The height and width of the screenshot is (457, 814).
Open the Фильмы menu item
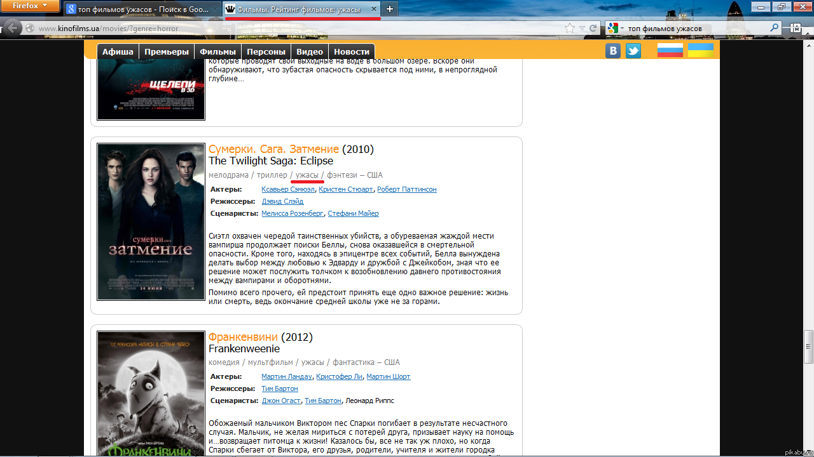coord(218,51)
